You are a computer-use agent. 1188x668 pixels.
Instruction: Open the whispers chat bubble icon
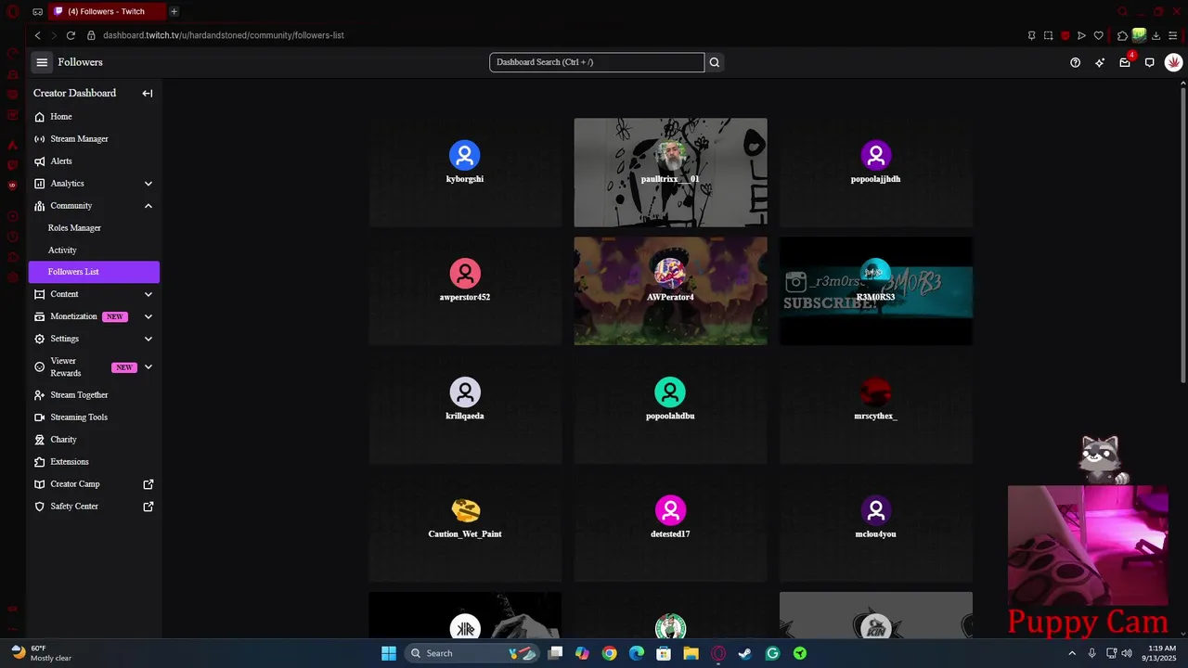tap(1149, 62)
